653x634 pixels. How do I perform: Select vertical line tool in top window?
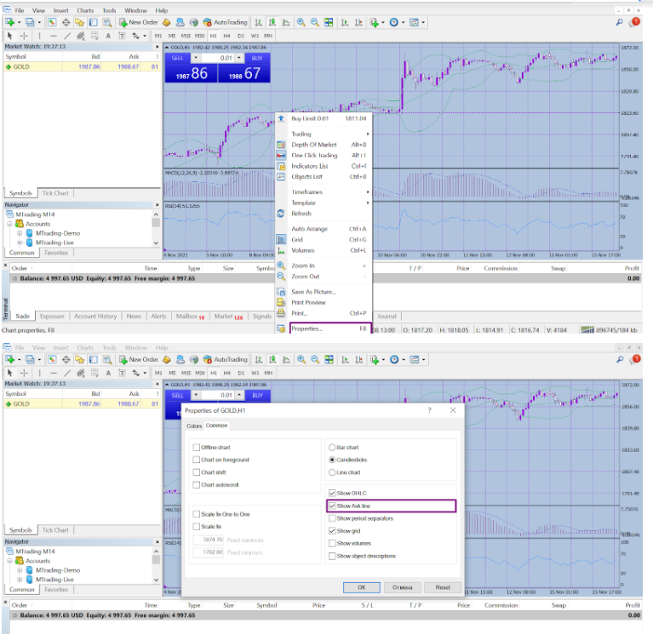tap(39, 36)
